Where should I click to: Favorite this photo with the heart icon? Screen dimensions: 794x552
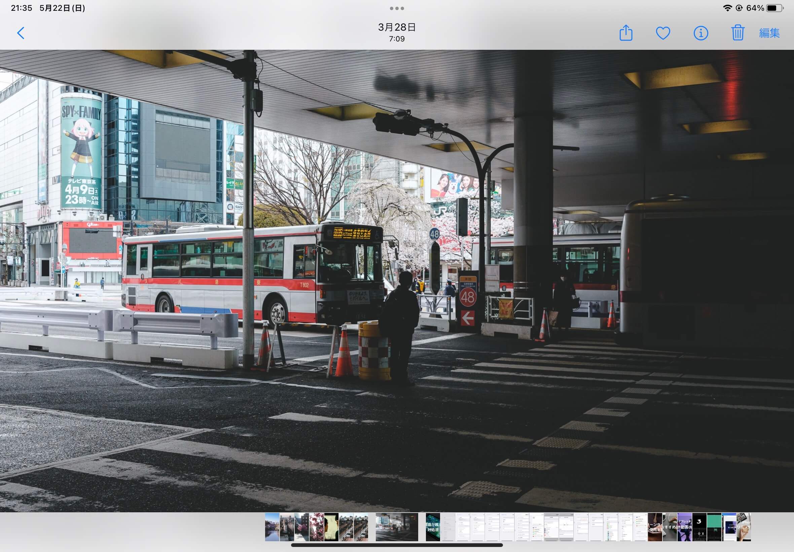(x=663, y=33)
